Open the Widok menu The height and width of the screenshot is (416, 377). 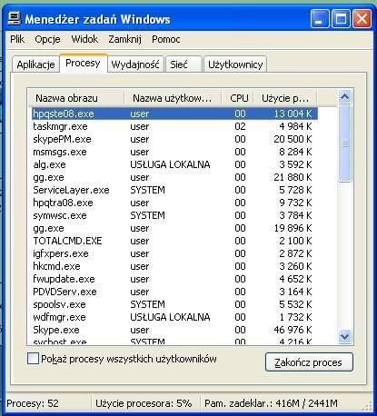point(84,39)
